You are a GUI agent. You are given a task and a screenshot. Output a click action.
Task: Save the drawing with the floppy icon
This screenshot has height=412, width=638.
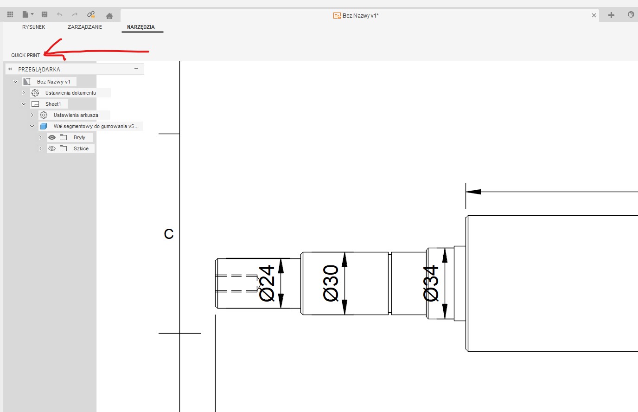point(45,15)
